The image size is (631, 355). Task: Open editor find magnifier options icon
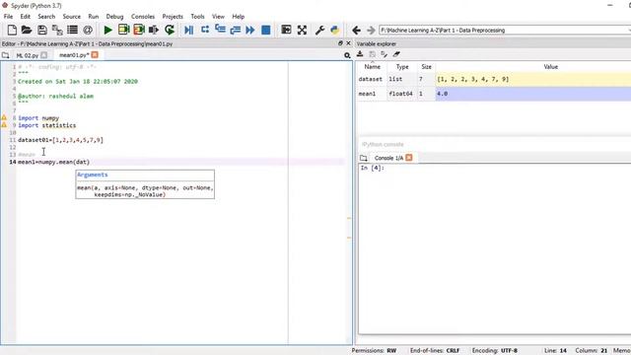tap(347, 55)
